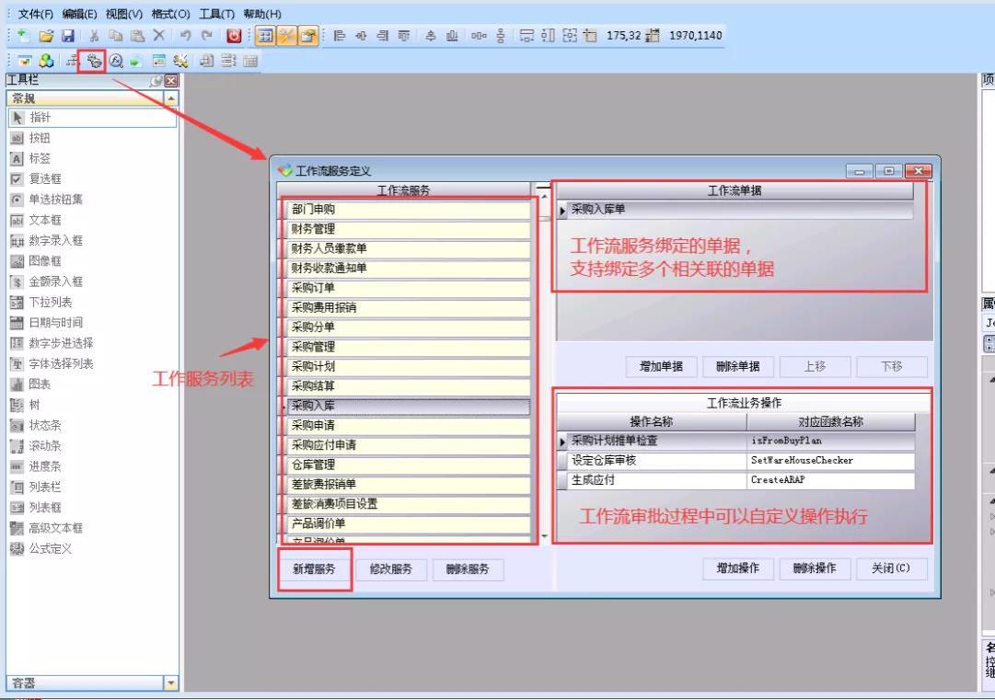The height and width of the screenshot is (700, 995).
Task: Click the 新增服务 button
Action: 314,569
